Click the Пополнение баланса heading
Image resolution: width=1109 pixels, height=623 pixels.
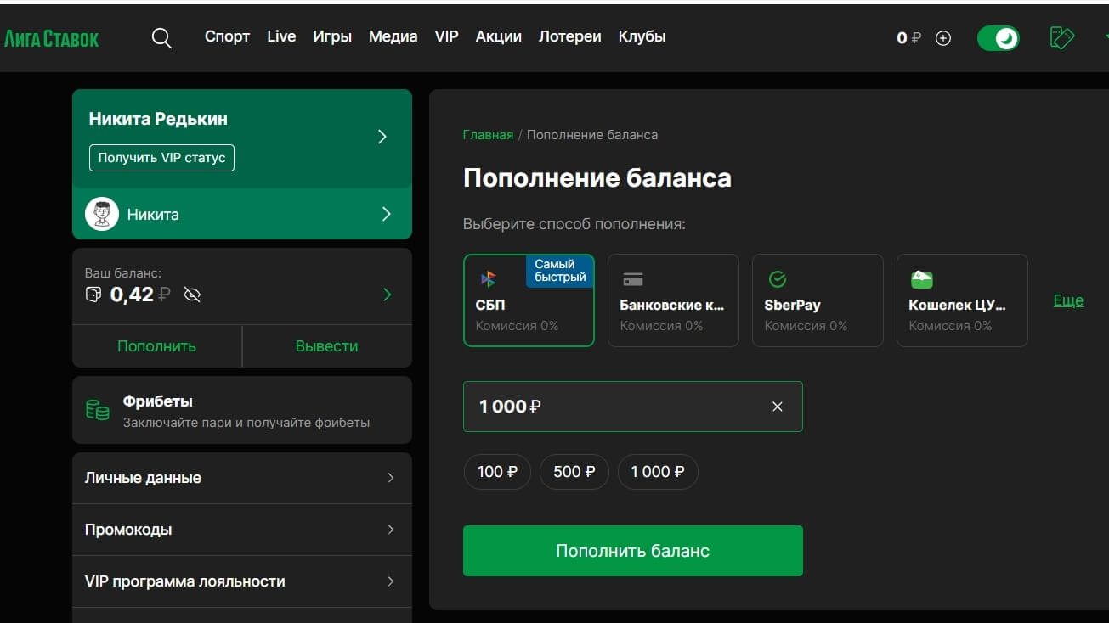pyautogui.click(x=597, y=178)
